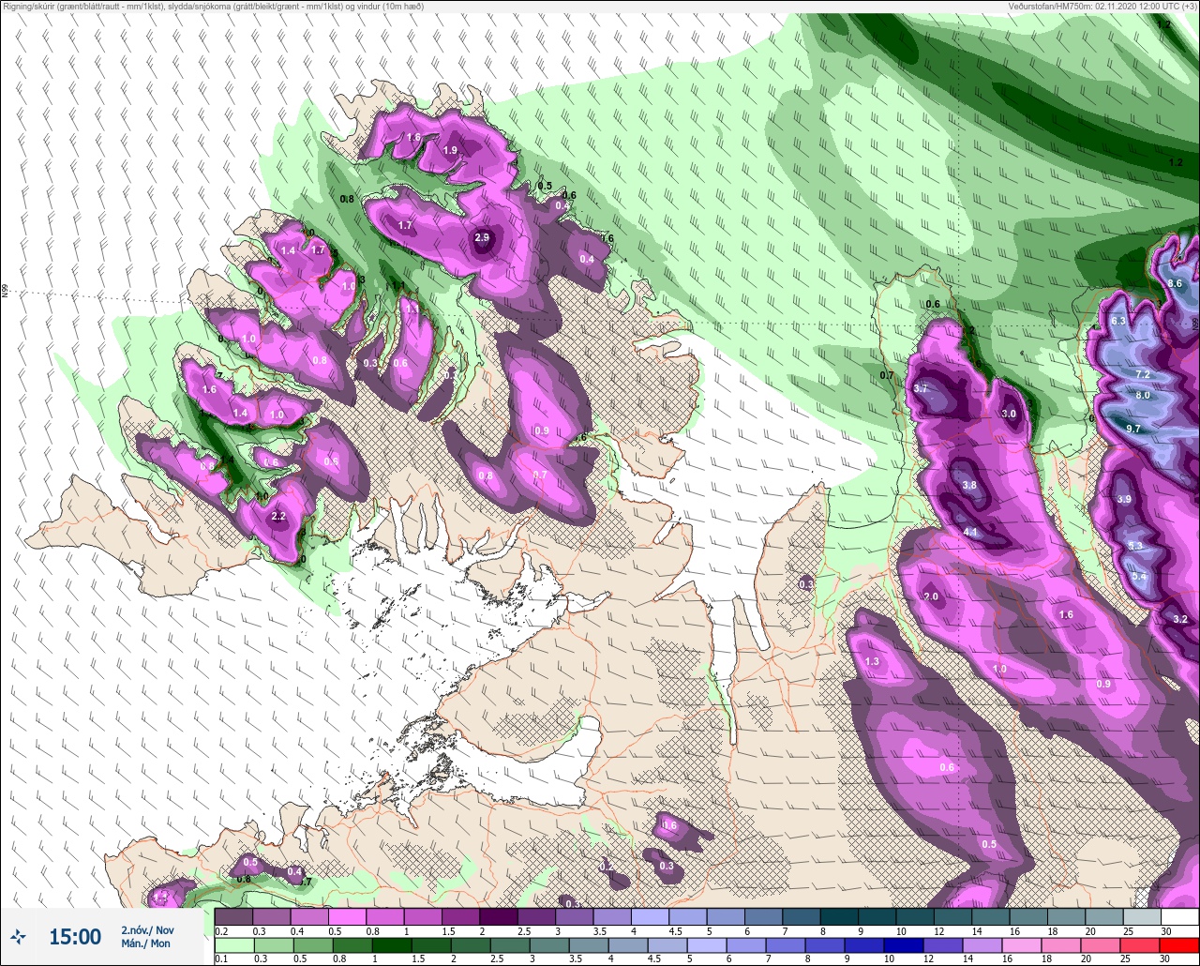Select the light-green bottom-row swatch at 0.1

click(233, 944)
